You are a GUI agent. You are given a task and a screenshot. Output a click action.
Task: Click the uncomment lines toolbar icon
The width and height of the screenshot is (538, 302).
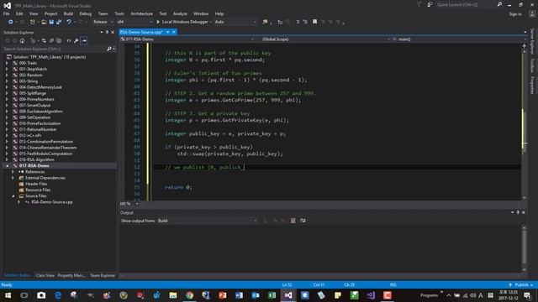[305, 22]
